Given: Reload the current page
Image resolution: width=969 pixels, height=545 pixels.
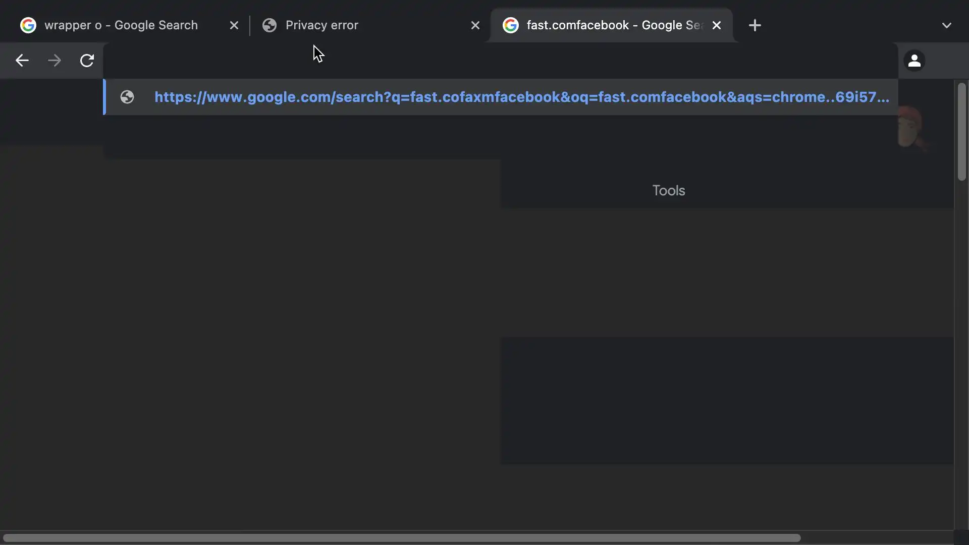Looking at the screenshot, I should (87, 61).
